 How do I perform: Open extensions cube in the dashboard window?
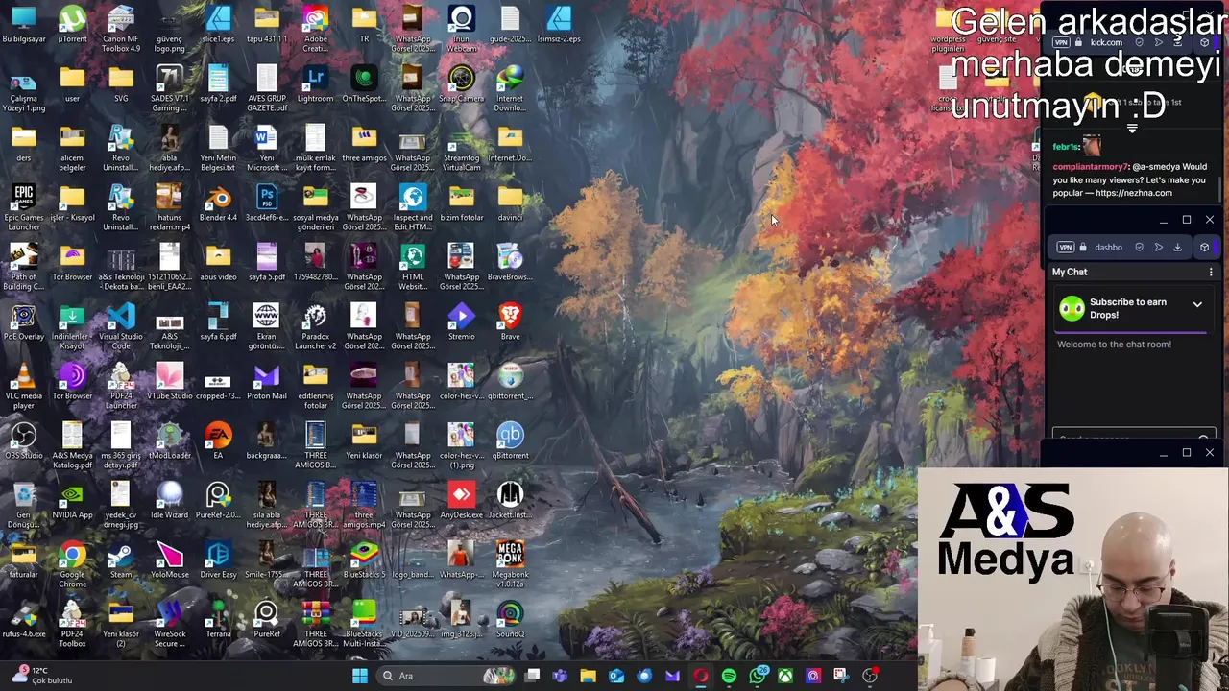coord(1204,247)
